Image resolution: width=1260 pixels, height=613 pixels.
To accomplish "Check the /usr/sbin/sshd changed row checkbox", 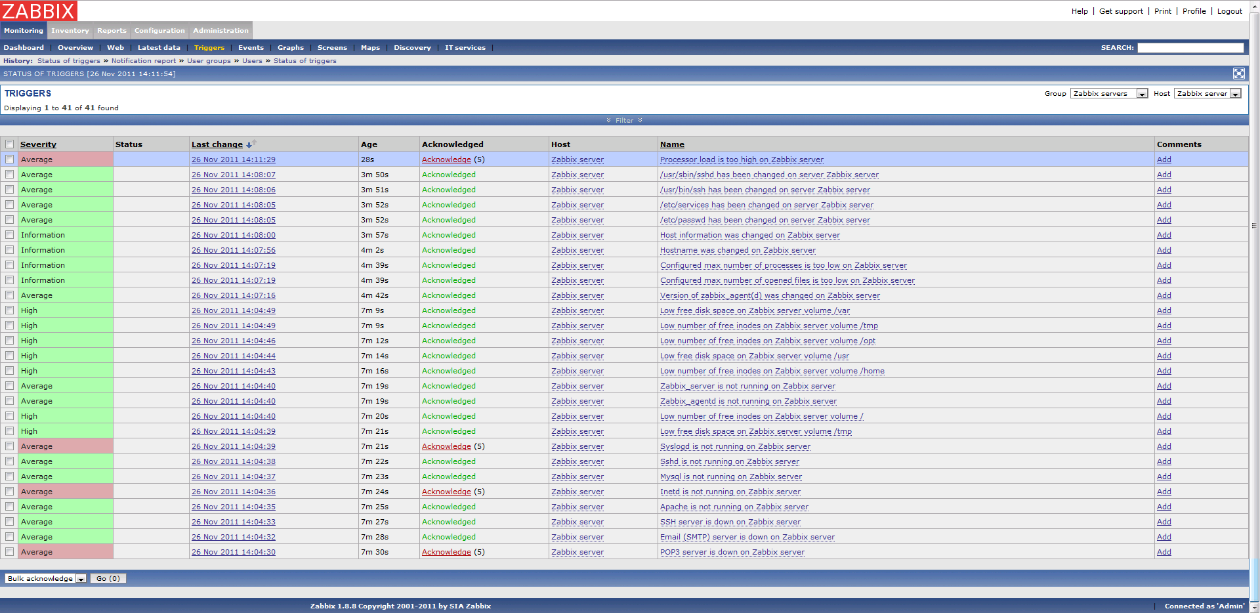I will click(x=10, y=175).
